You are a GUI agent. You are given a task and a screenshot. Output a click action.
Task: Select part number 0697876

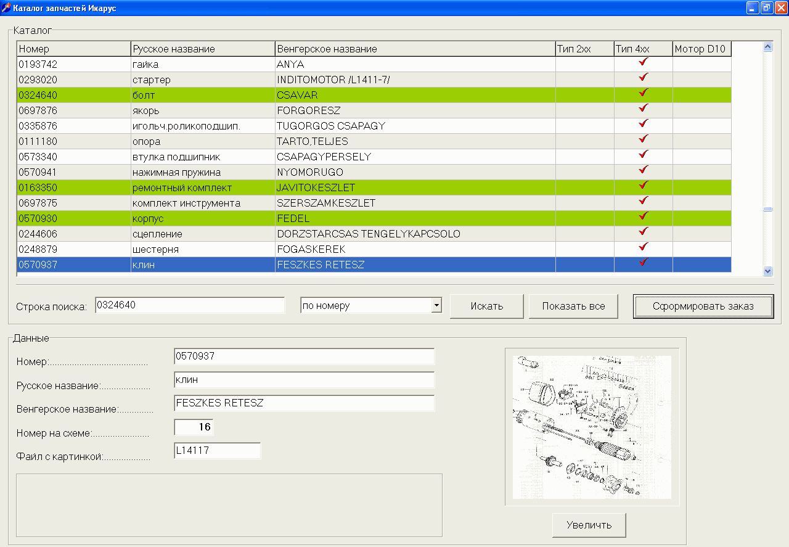[x=74, y=110]
